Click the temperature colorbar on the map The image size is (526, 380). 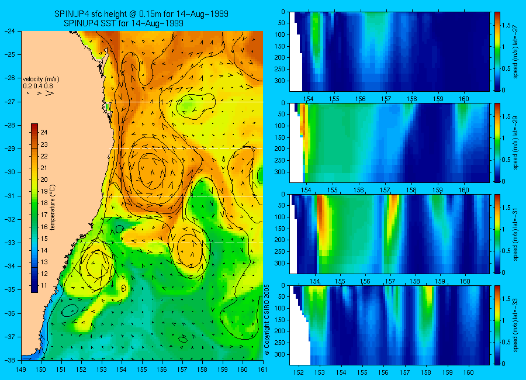(x=34, y=208)
